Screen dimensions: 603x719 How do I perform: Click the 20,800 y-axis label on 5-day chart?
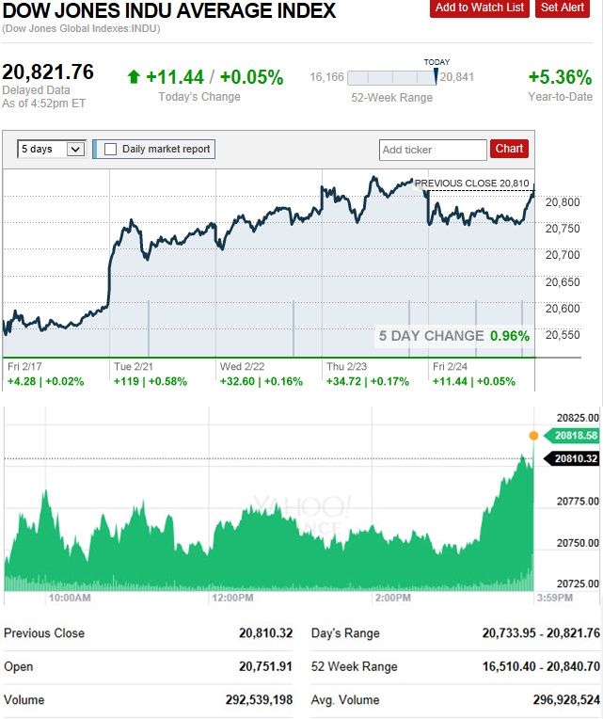(563, 202)
